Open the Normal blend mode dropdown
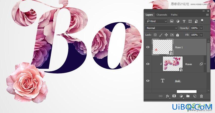The width and height of the screenshot is (215, 113). click(161, 28)
